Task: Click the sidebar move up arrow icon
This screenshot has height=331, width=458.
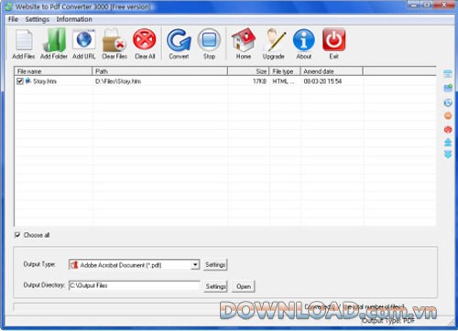Action: point(448,142)
